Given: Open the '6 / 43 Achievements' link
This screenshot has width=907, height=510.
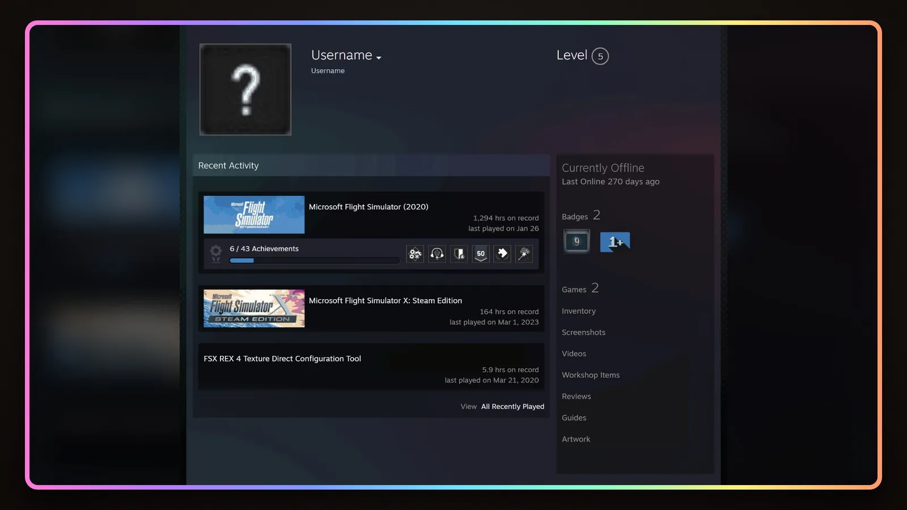Looking at the screenshot, I should tap(264, 249).
